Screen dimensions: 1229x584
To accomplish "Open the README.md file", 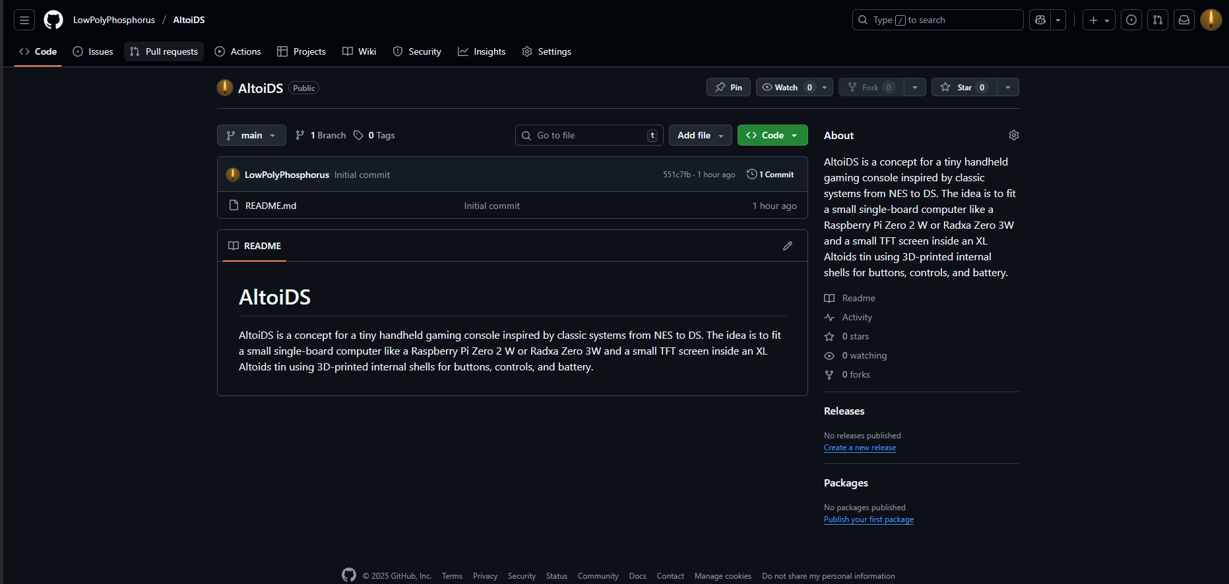I will point(270,206).
